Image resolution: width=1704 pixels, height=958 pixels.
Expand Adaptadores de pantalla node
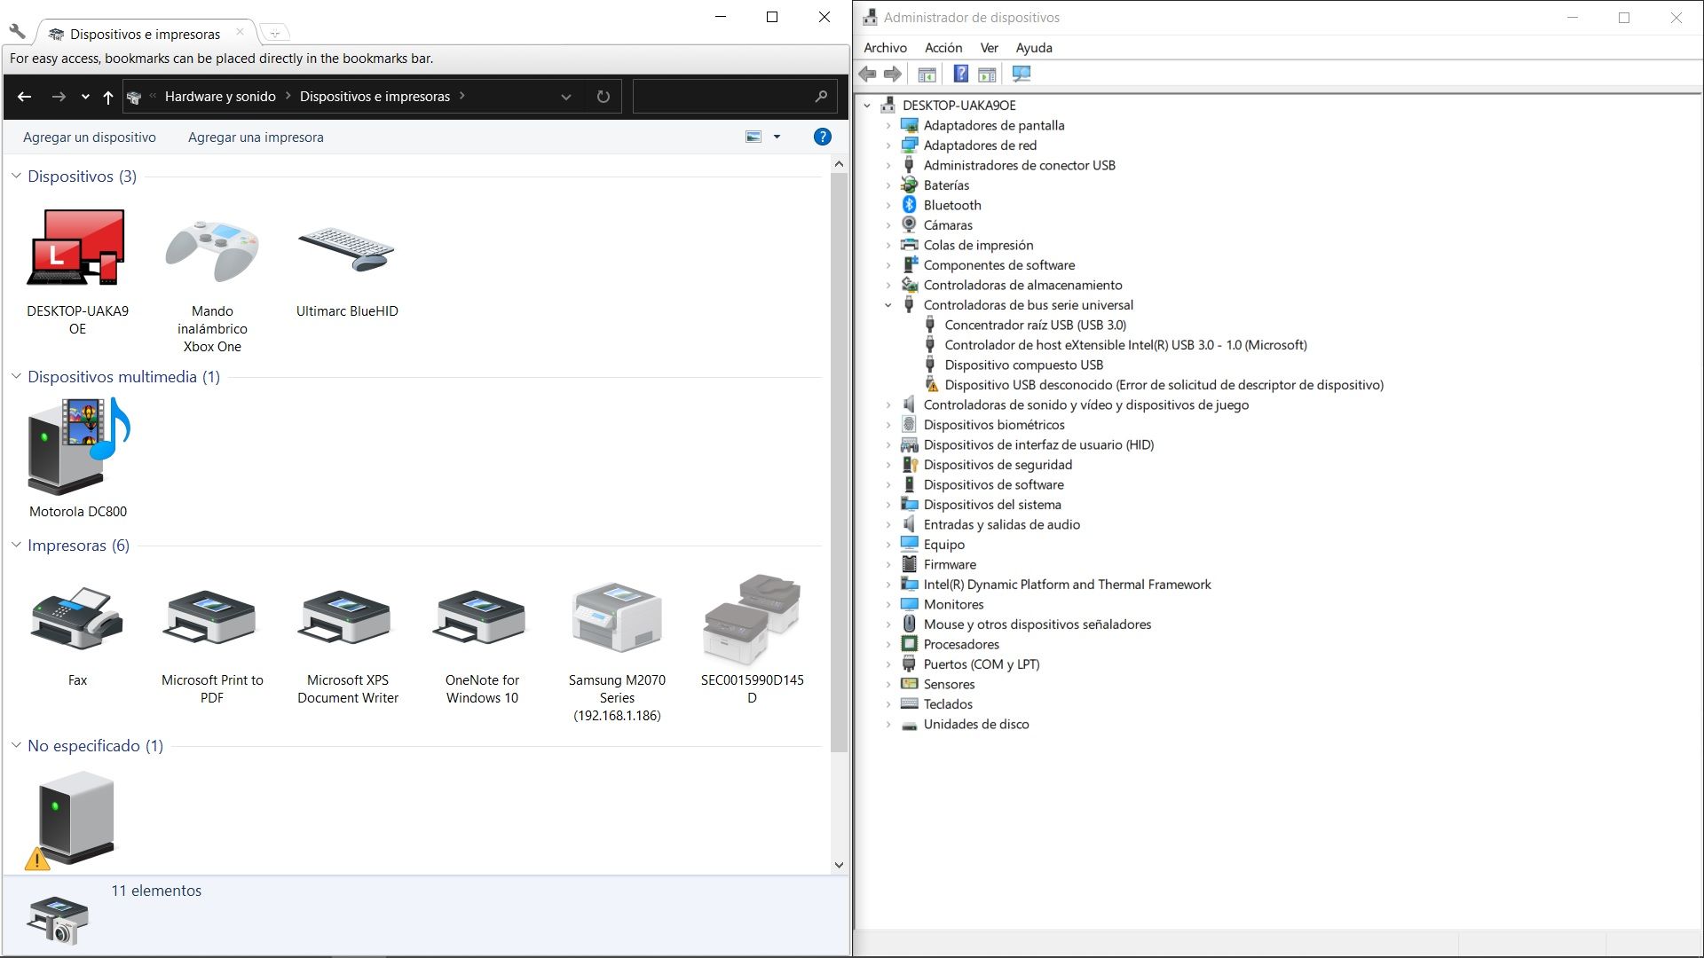click(x=888, y=126)
